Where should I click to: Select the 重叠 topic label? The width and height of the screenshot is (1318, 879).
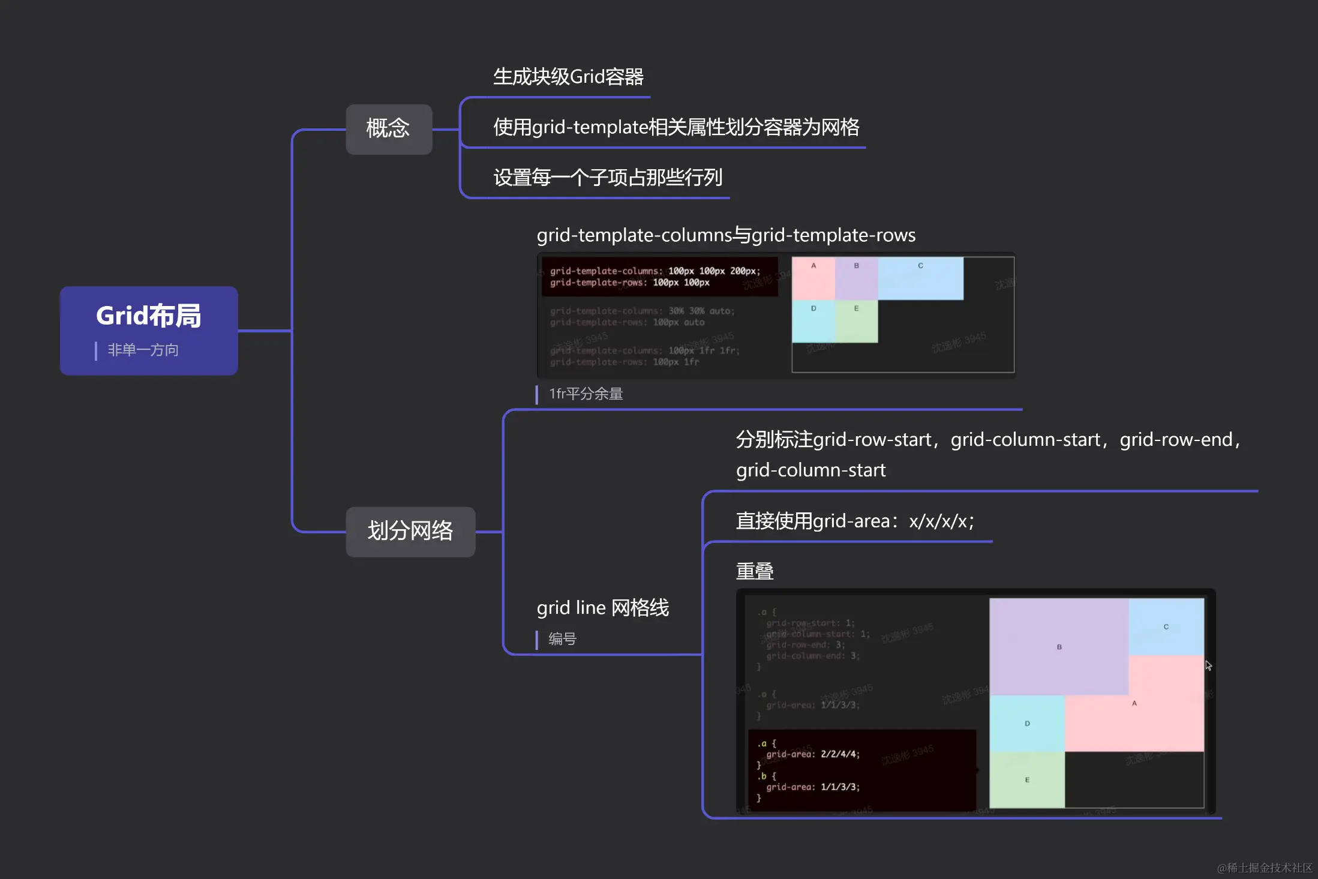click(x=754, y=571)
